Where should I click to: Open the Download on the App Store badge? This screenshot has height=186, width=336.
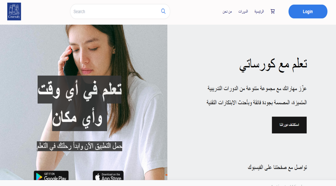point(108,175)
